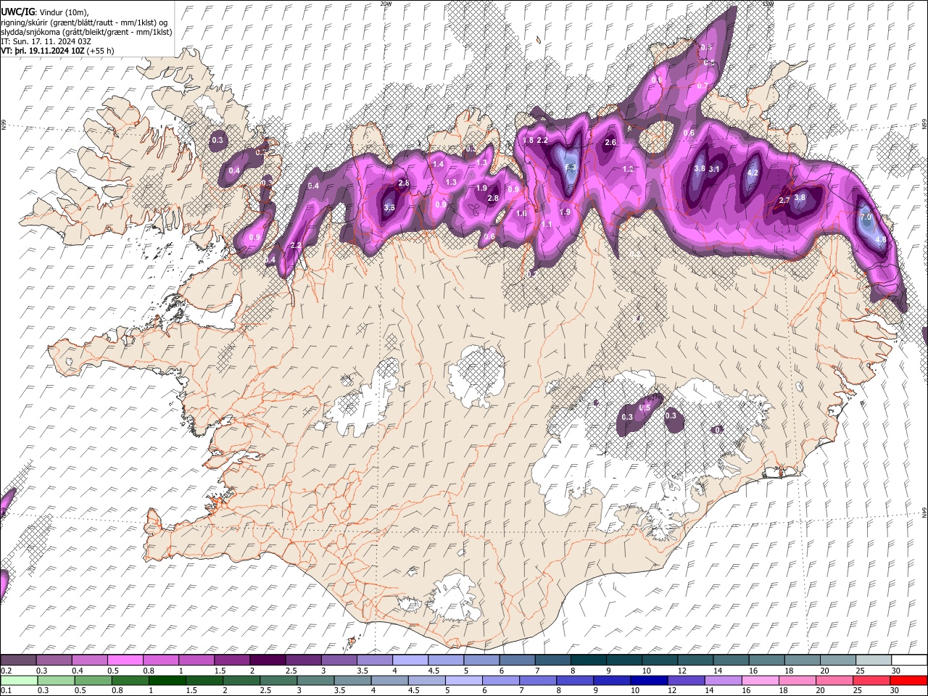This screenshot has width=928, height=696.
Task: Click the '4.2' precipitation value on the map
Action: click(x=753, y=173)
